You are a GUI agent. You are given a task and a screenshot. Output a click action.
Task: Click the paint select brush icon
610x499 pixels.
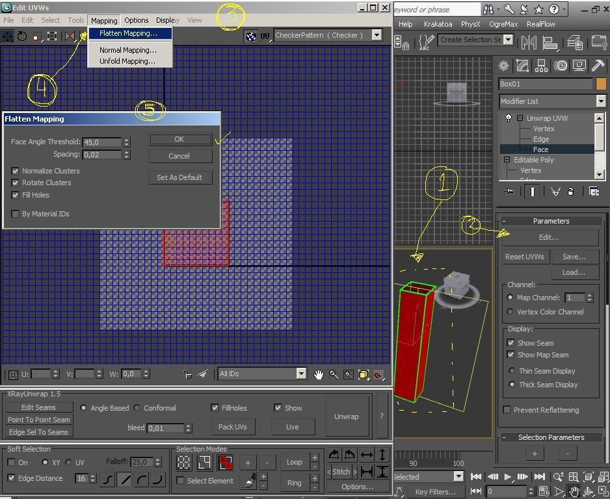click(x=248, y=481)
